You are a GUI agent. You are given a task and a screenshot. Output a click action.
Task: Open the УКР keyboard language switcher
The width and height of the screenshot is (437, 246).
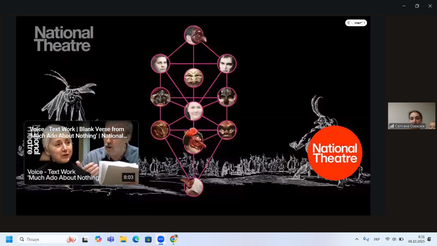coord(377,239)
